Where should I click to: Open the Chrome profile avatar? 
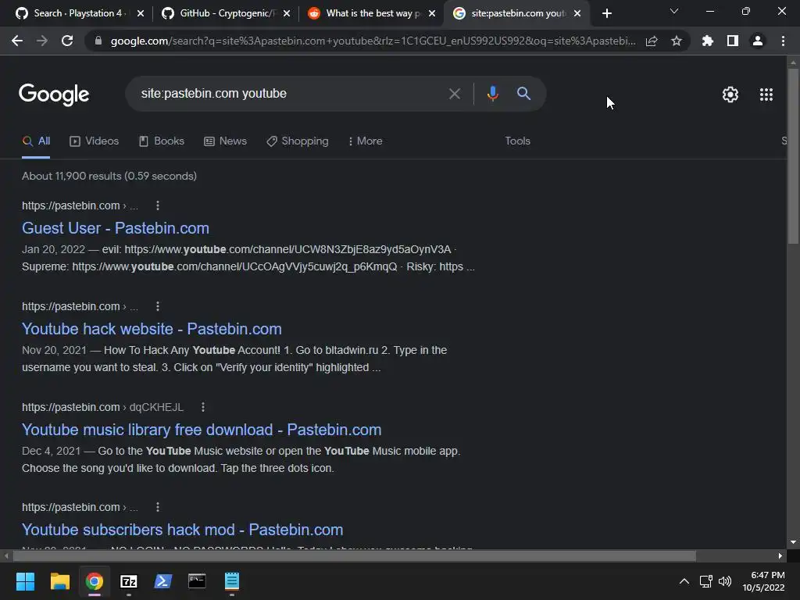click(758, 41)
